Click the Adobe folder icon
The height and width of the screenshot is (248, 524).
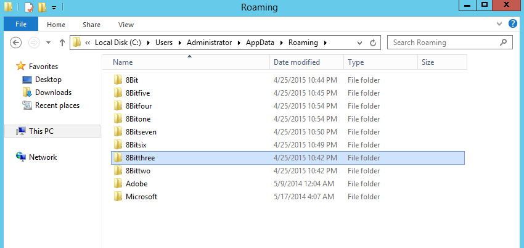(118, 183)
